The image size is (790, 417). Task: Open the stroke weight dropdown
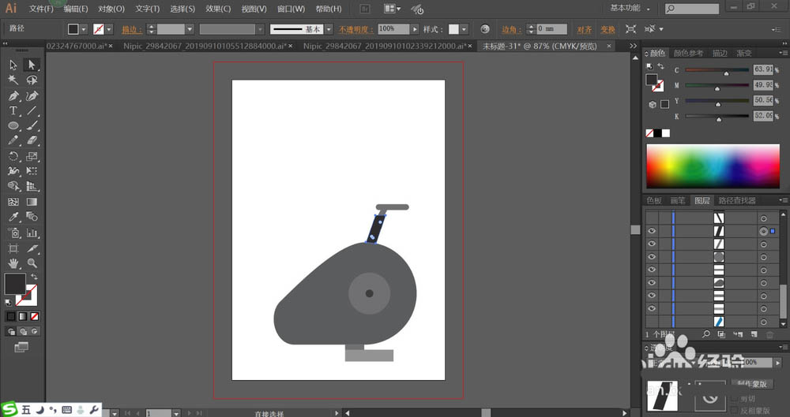click(x=190, y=29)
